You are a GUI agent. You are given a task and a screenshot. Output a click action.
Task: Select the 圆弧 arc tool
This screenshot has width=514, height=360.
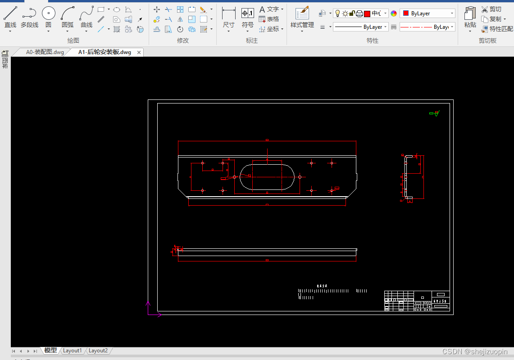click(68, 16)
